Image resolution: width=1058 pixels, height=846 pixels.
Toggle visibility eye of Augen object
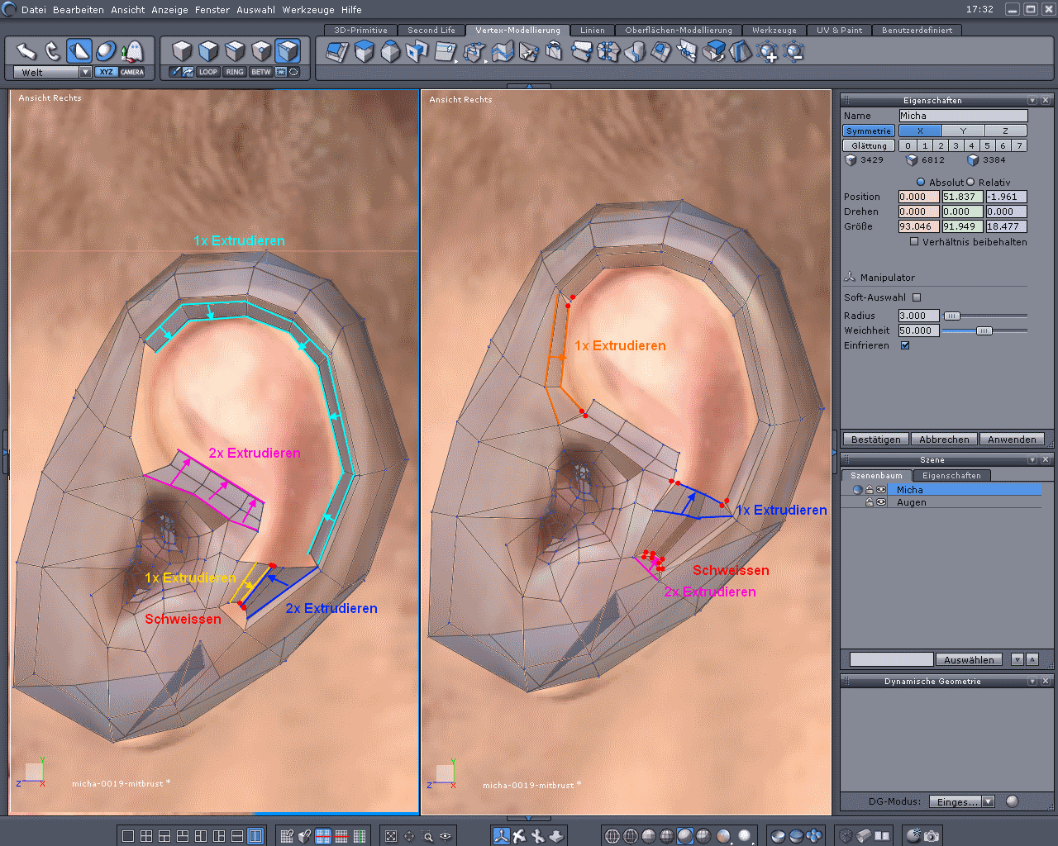[881, 502]
